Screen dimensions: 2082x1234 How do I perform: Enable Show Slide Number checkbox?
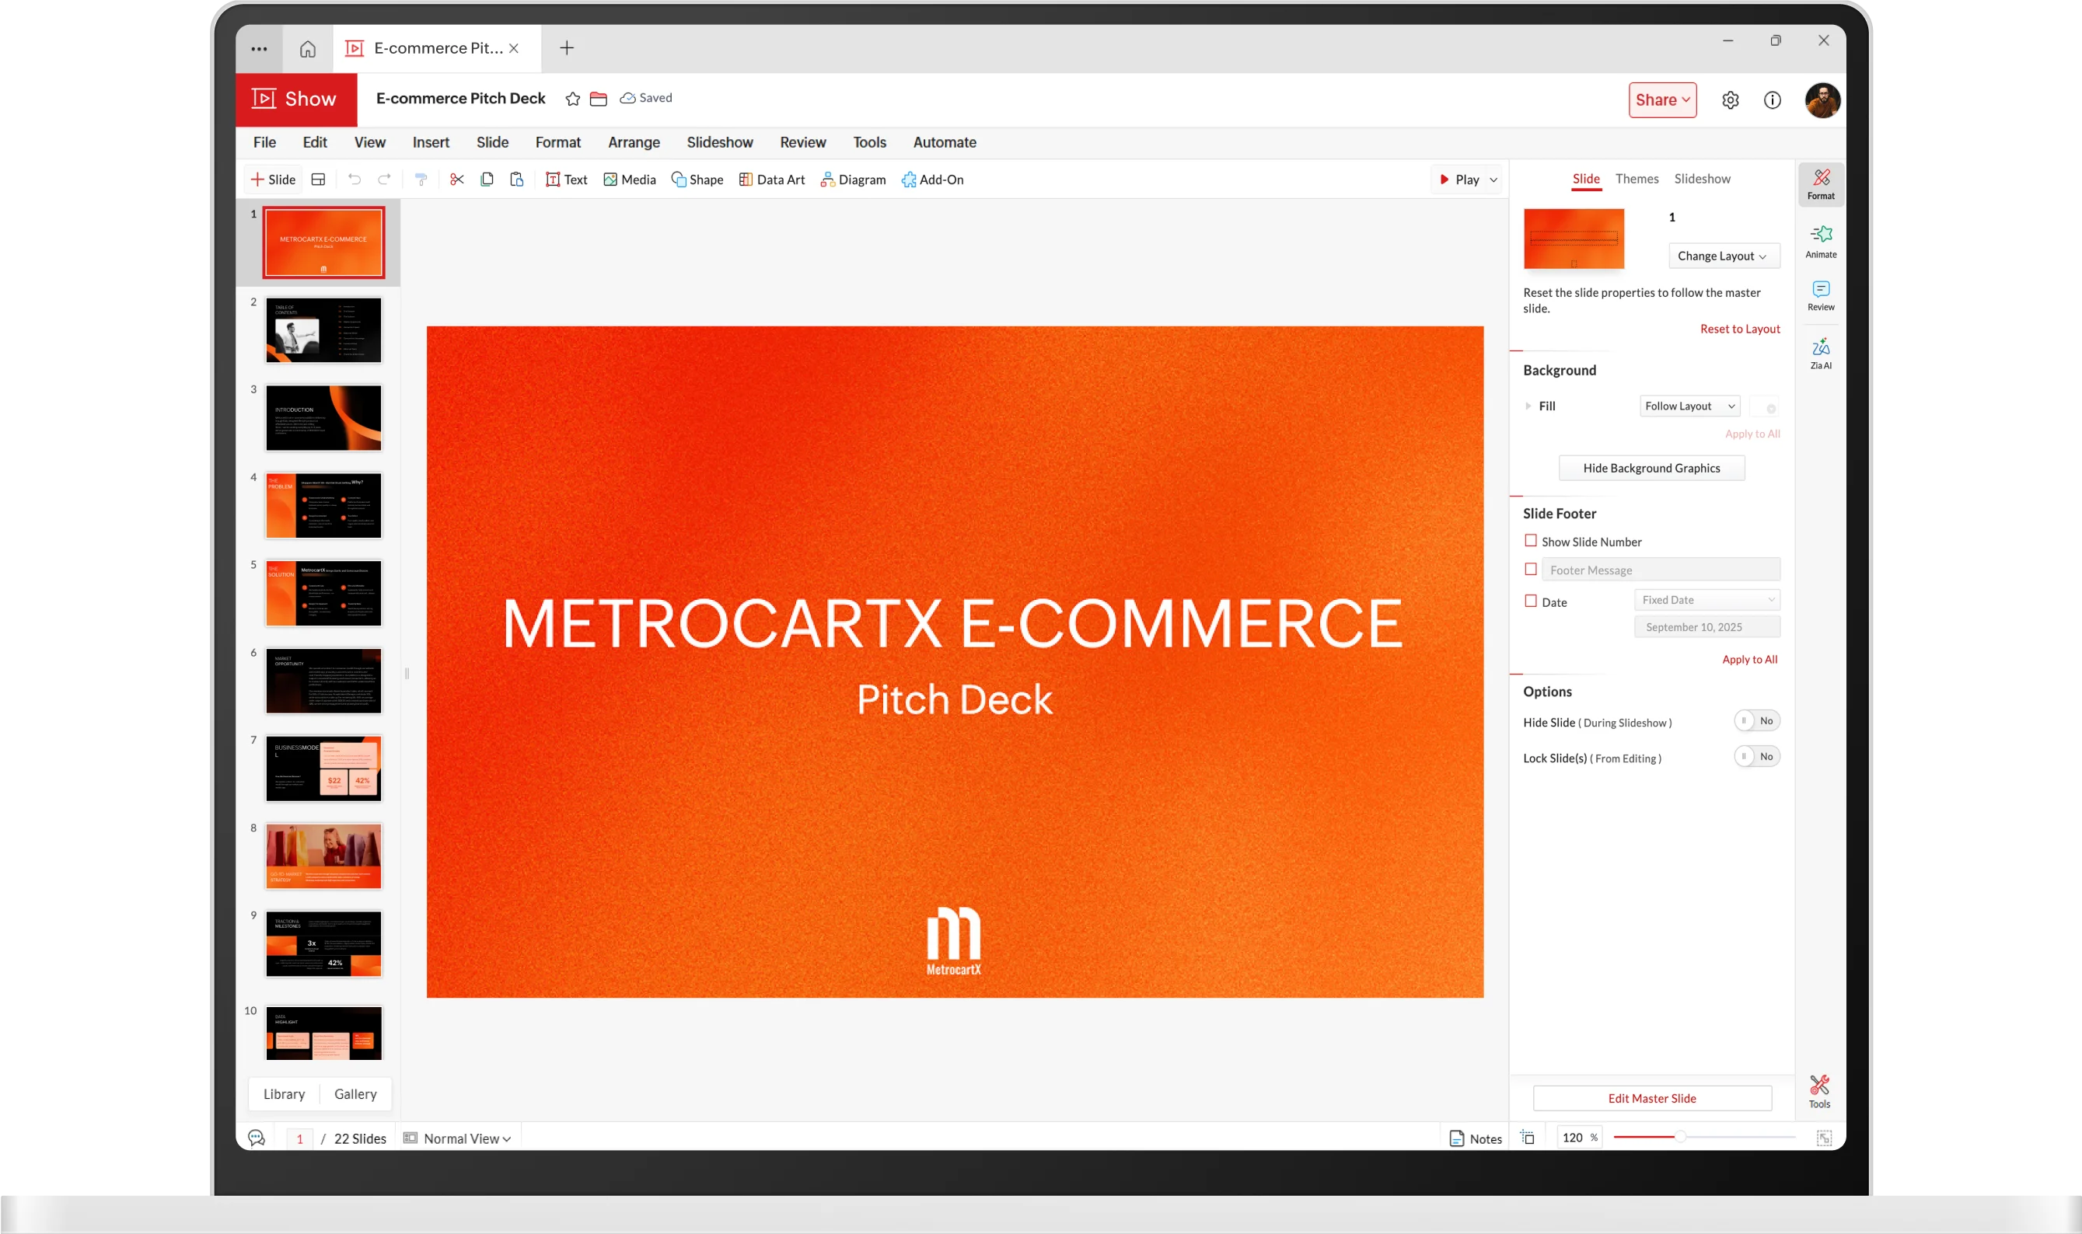tap(1531, 541)
